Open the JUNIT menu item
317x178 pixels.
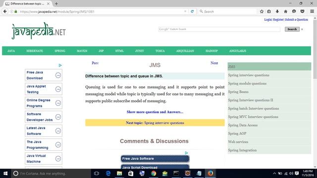(140, 51)
